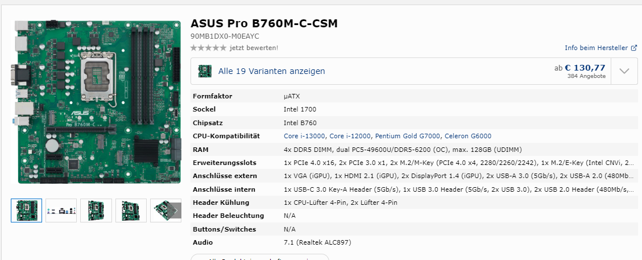Image resolution: width=642 pixels, height=260 pixels.
Task: Open the Core i-13000 compatibility link
Action: 304,136
